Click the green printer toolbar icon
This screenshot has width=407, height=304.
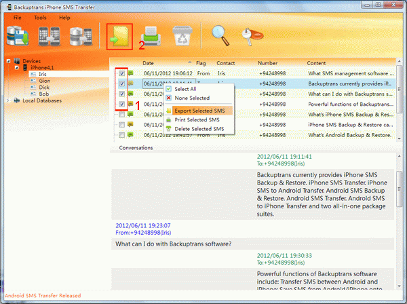pos(151,36)
